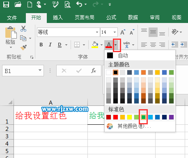The image size is (188, 158).
Task: Pick standard purple color swatch
Action: pos(171,117)
